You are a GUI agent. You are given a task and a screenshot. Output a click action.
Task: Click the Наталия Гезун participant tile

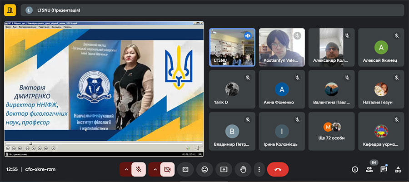[x=381, y=89]
